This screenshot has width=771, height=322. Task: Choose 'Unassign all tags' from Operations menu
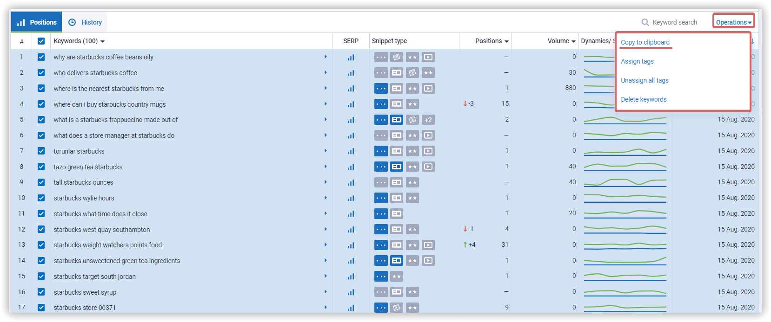click(x=645, y=80)
